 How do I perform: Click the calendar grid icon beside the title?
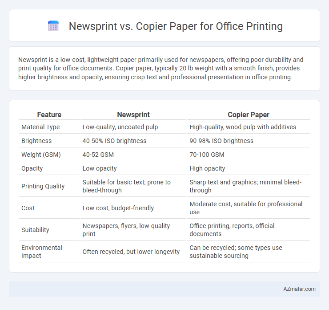point(53,26)
